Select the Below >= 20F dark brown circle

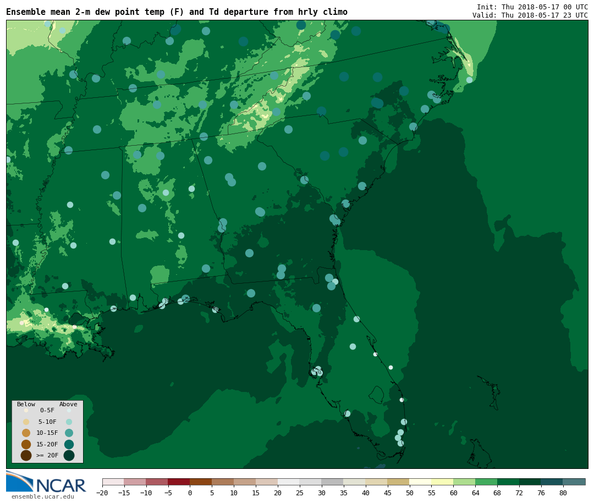click(26, 455)
